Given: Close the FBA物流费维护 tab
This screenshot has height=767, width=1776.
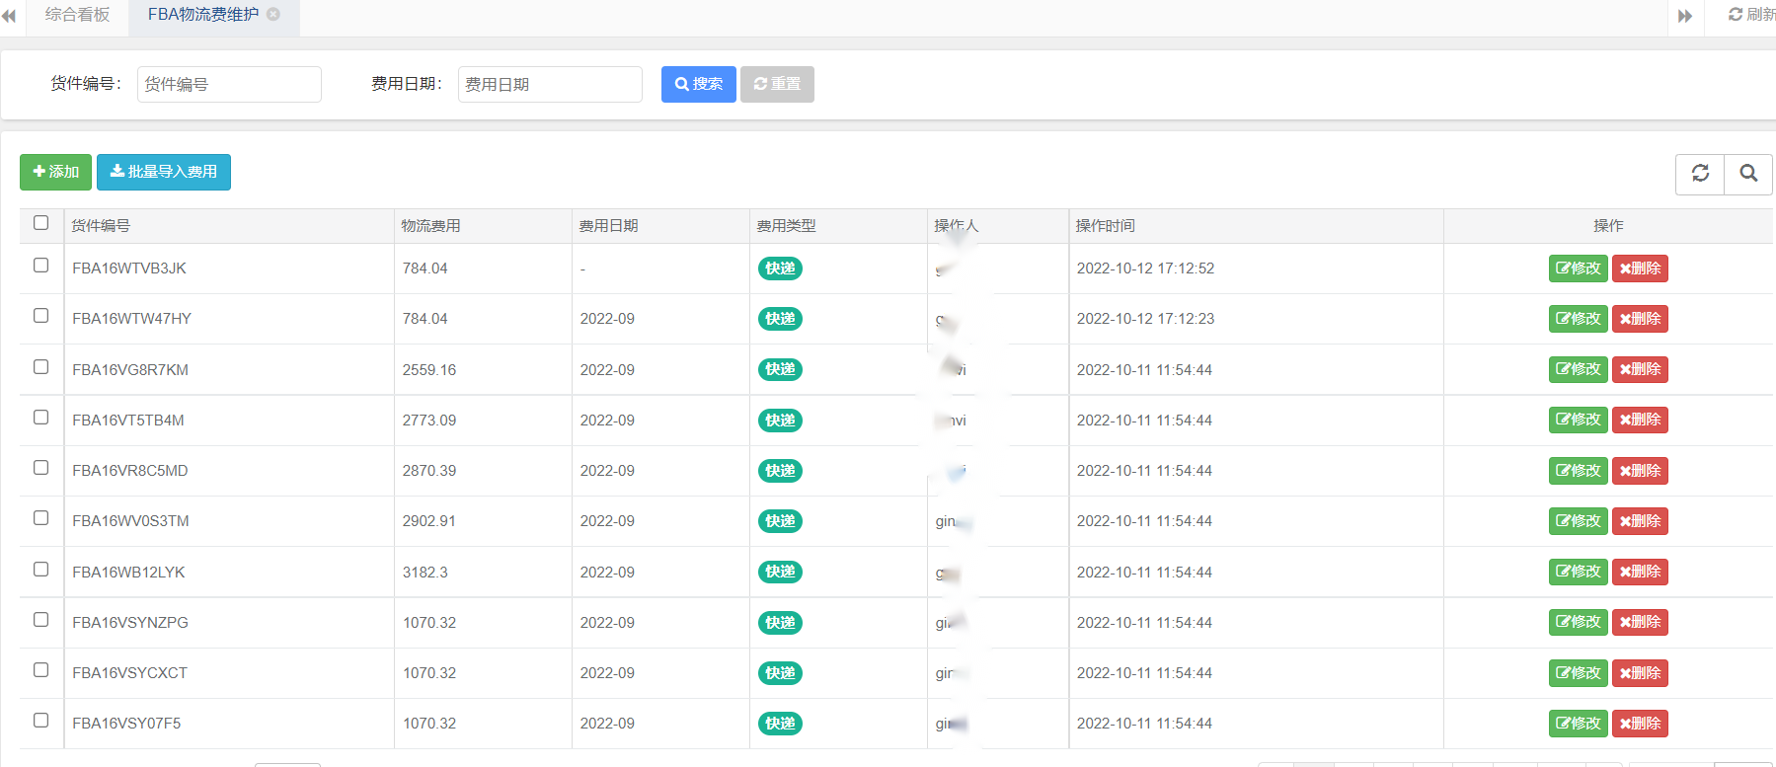Looking at the screenshot, I should pos(273,15).
